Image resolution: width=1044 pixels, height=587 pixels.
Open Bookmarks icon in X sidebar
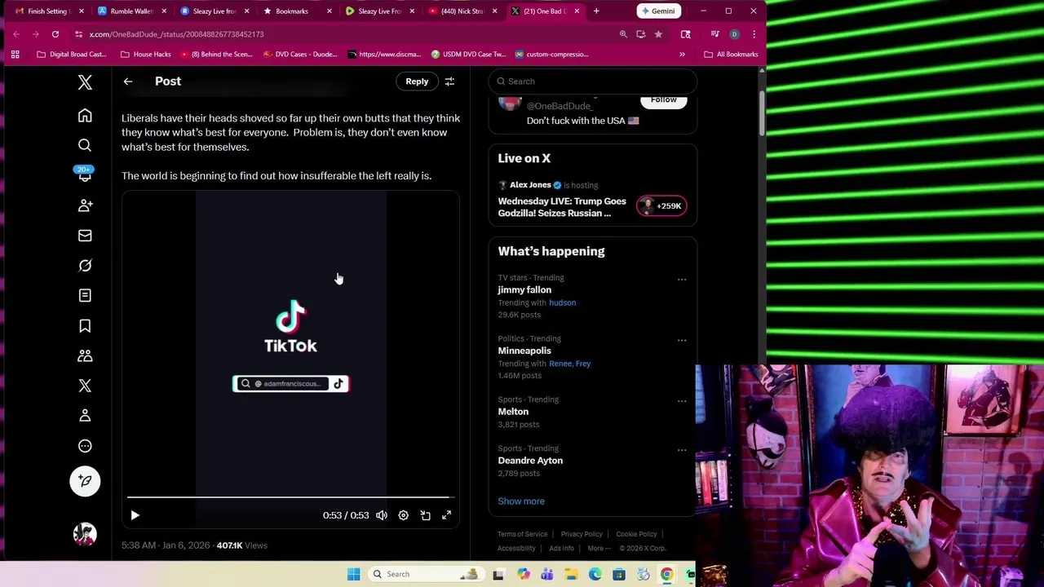click(85, 326)
